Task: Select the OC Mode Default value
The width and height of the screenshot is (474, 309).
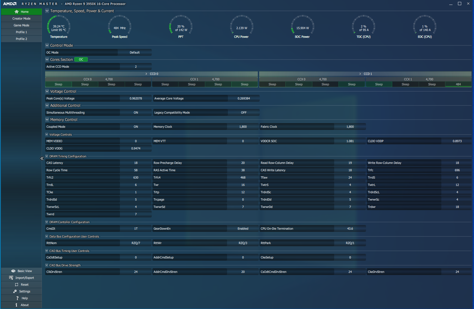Action: (135, 52)
